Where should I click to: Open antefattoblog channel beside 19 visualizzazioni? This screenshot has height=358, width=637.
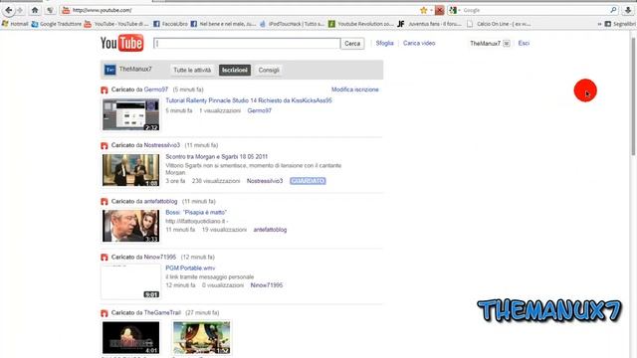tap(270, 230)
